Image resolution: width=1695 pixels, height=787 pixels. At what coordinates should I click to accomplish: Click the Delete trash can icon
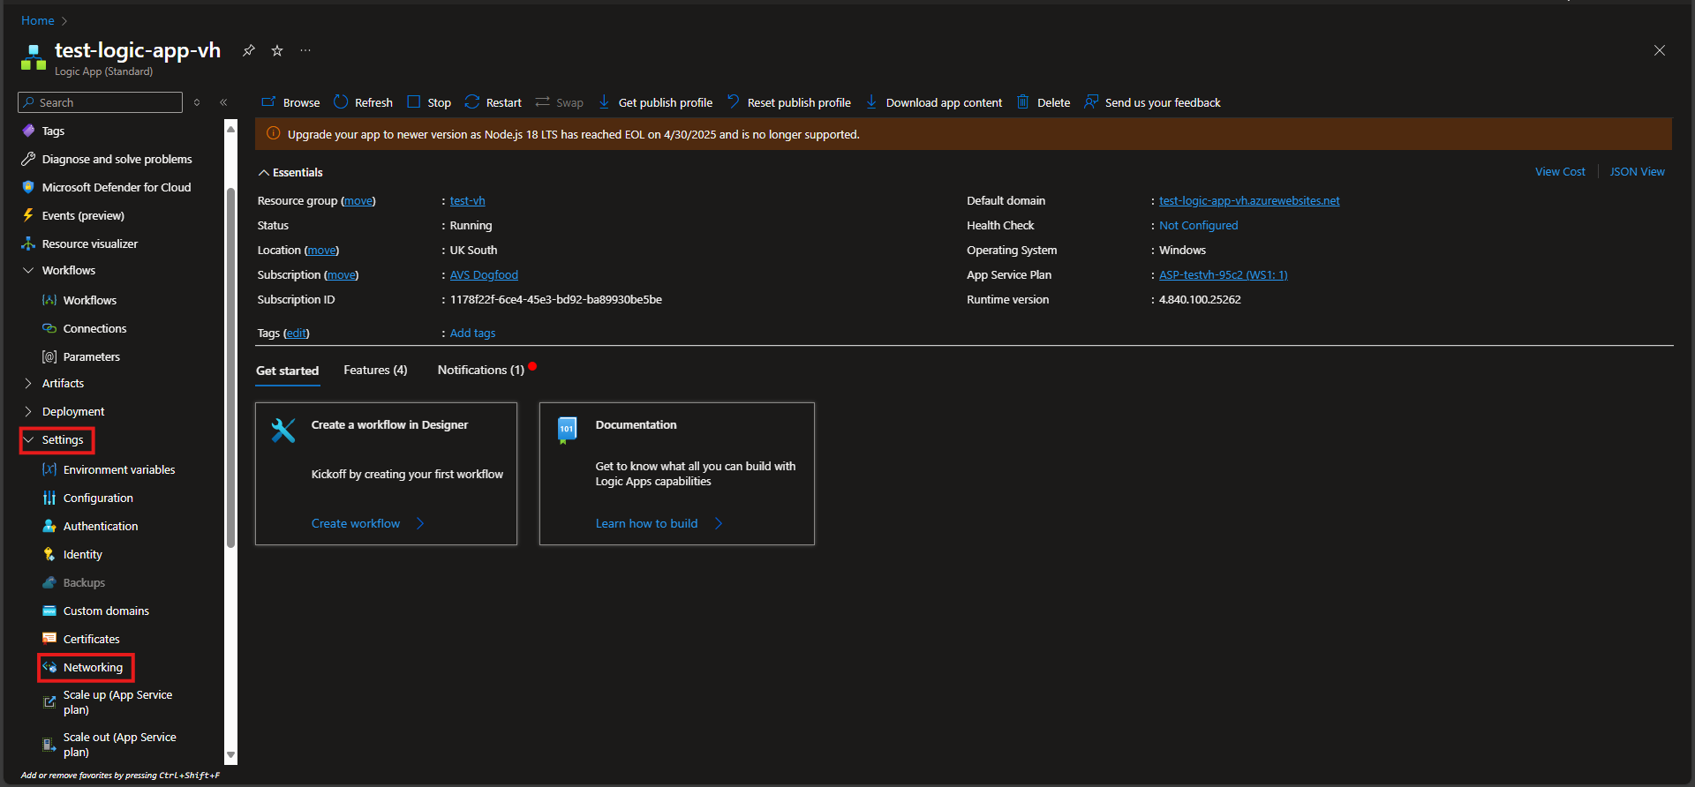click(1023, 102)
